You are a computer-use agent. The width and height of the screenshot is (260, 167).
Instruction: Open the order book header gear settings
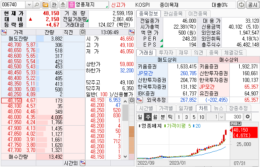coord(82,32)
